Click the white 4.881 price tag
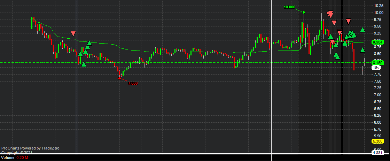This screenshot has width=390, height=161. click(377, 153)
